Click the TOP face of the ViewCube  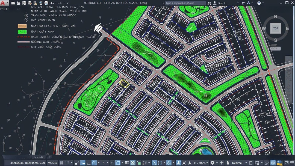pyautogui.click(x=276, y=28)
